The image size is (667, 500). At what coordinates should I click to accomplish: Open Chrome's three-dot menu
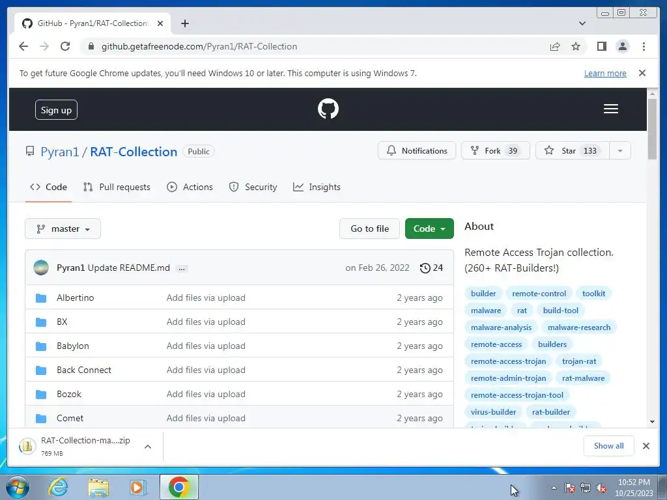644,46
